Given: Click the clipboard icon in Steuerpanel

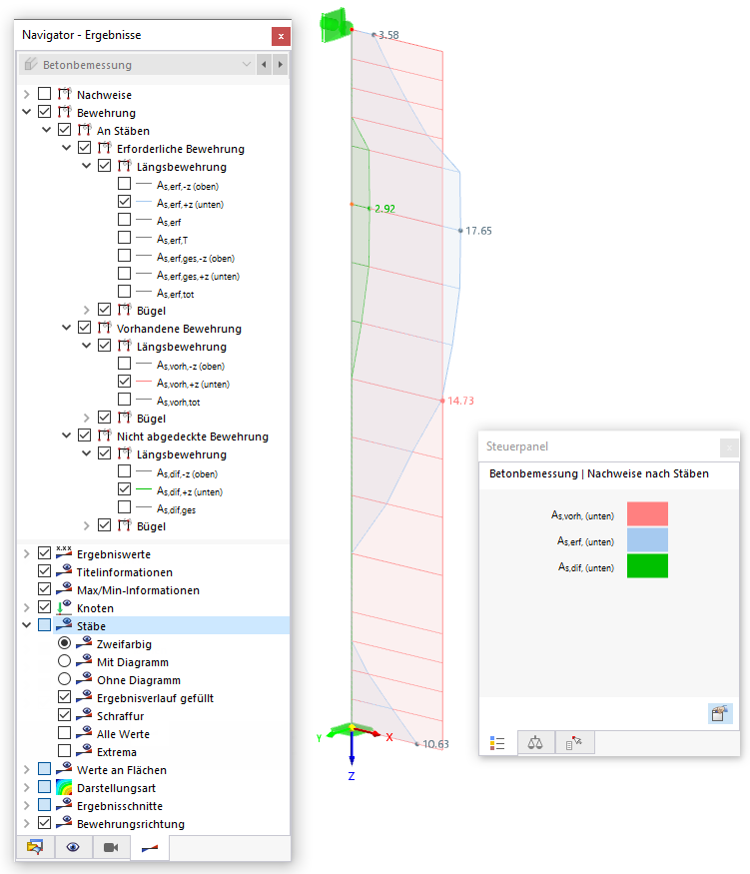Looking at the screenshot, I should point(719,713).
